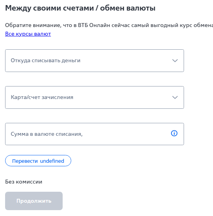This screenshot has width=213, height=216.
Task: Click the grey Продолжить button
Action: pyautogui.click(x=34, y=201)
